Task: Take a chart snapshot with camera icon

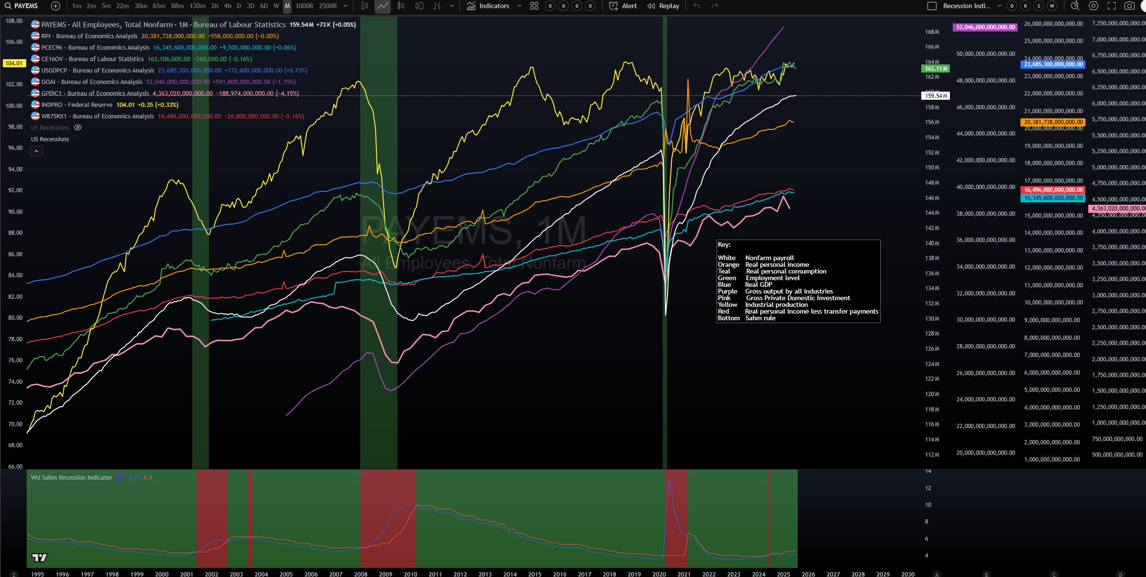Action: coord(1129,6)
